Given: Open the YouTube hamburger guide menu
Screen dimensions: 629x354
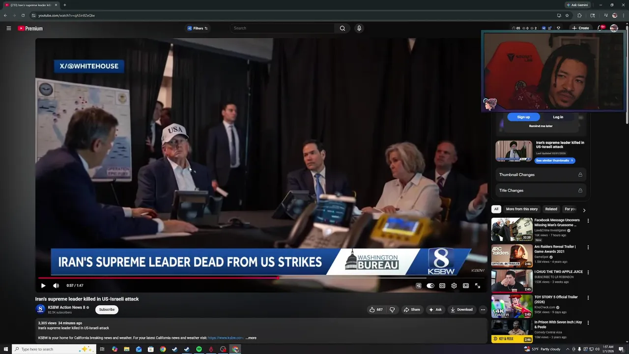Looking at the screenshot, I should coord(9,29).
